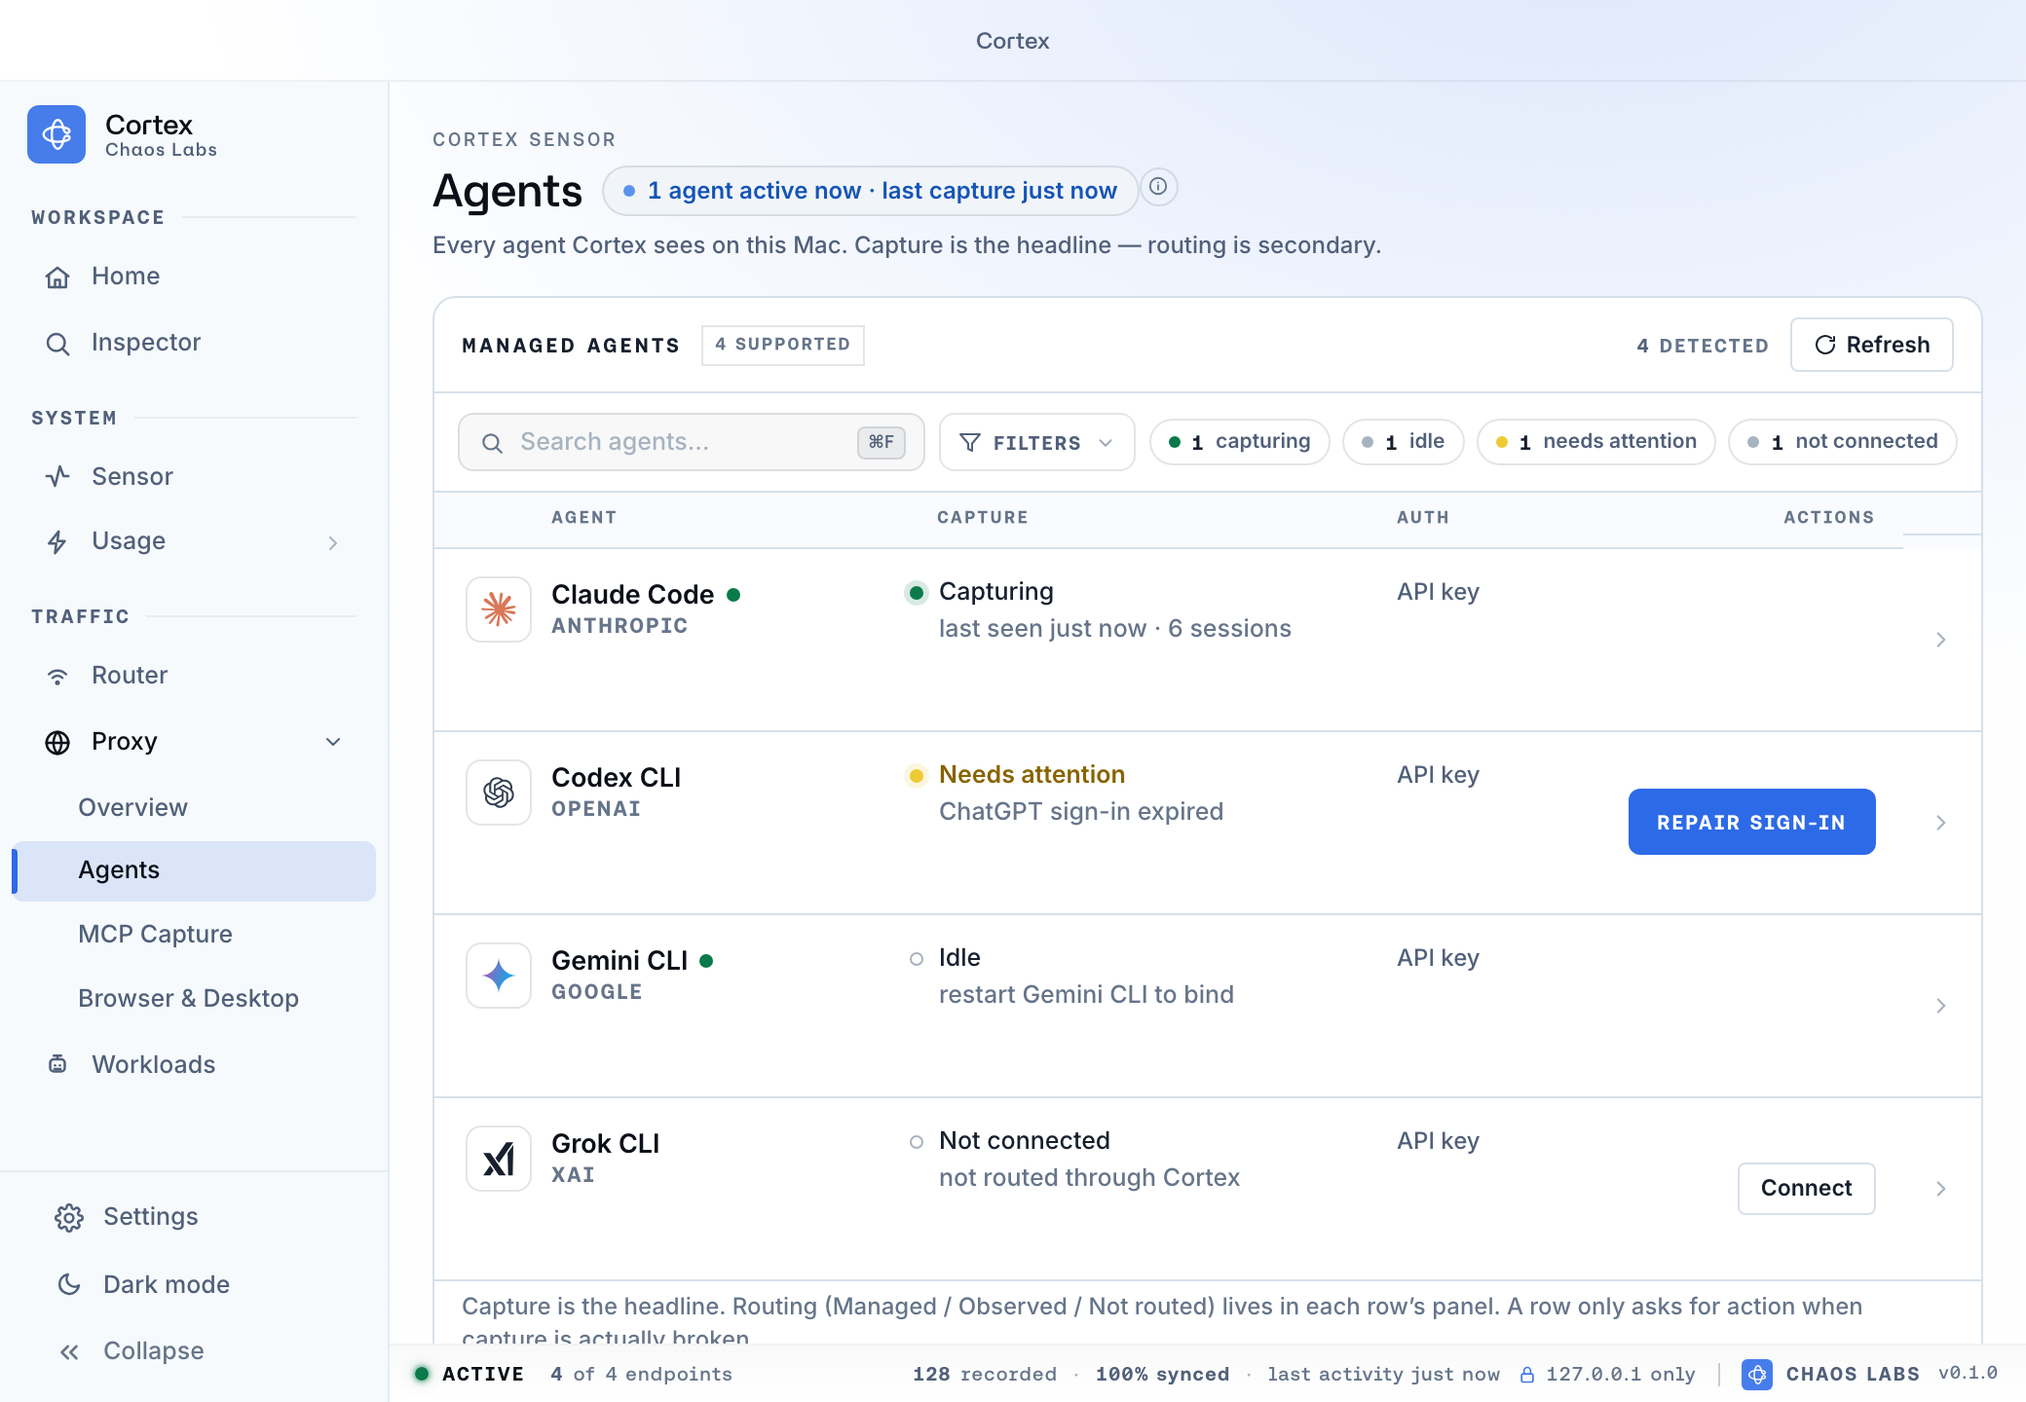The image size is (2026, 1402).
Task: Click the '4 SUPPORTED' badge
Action: tap(783, 345)
